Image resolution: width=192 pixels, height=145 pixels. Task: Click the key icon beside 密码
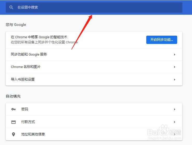click(x=14, y=109)
